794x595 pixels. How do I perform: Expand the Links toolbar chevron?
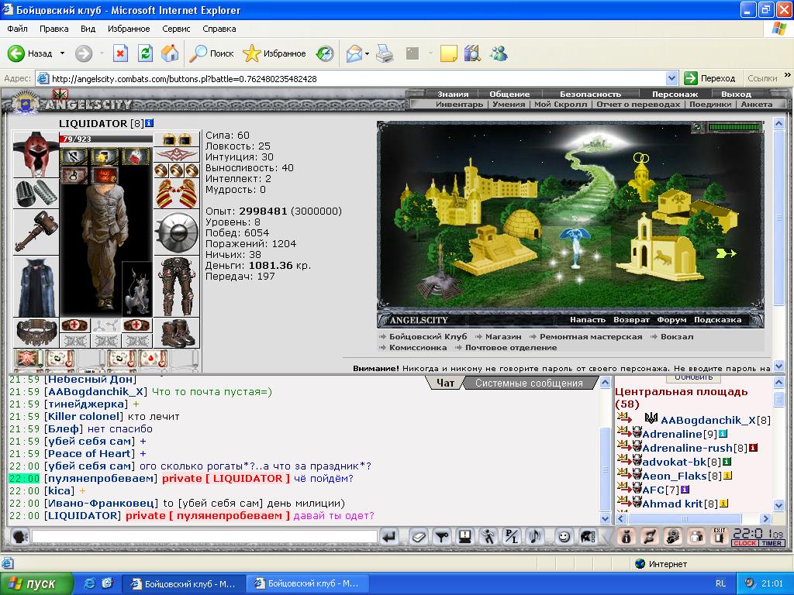pyautogui.click(x=788, y=75)
